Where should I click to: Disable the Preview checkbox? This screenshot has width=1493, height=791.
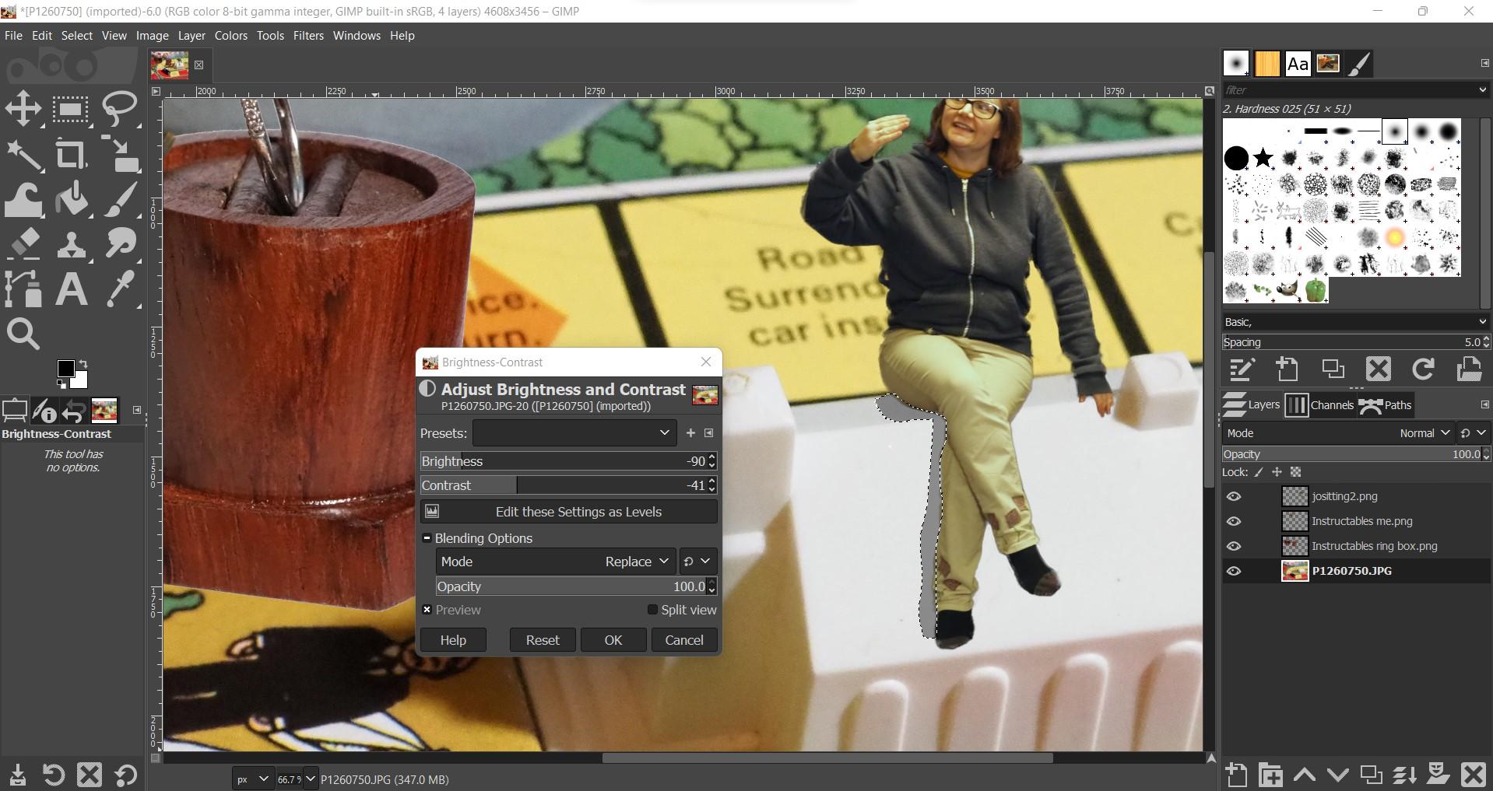coord(427,610)
